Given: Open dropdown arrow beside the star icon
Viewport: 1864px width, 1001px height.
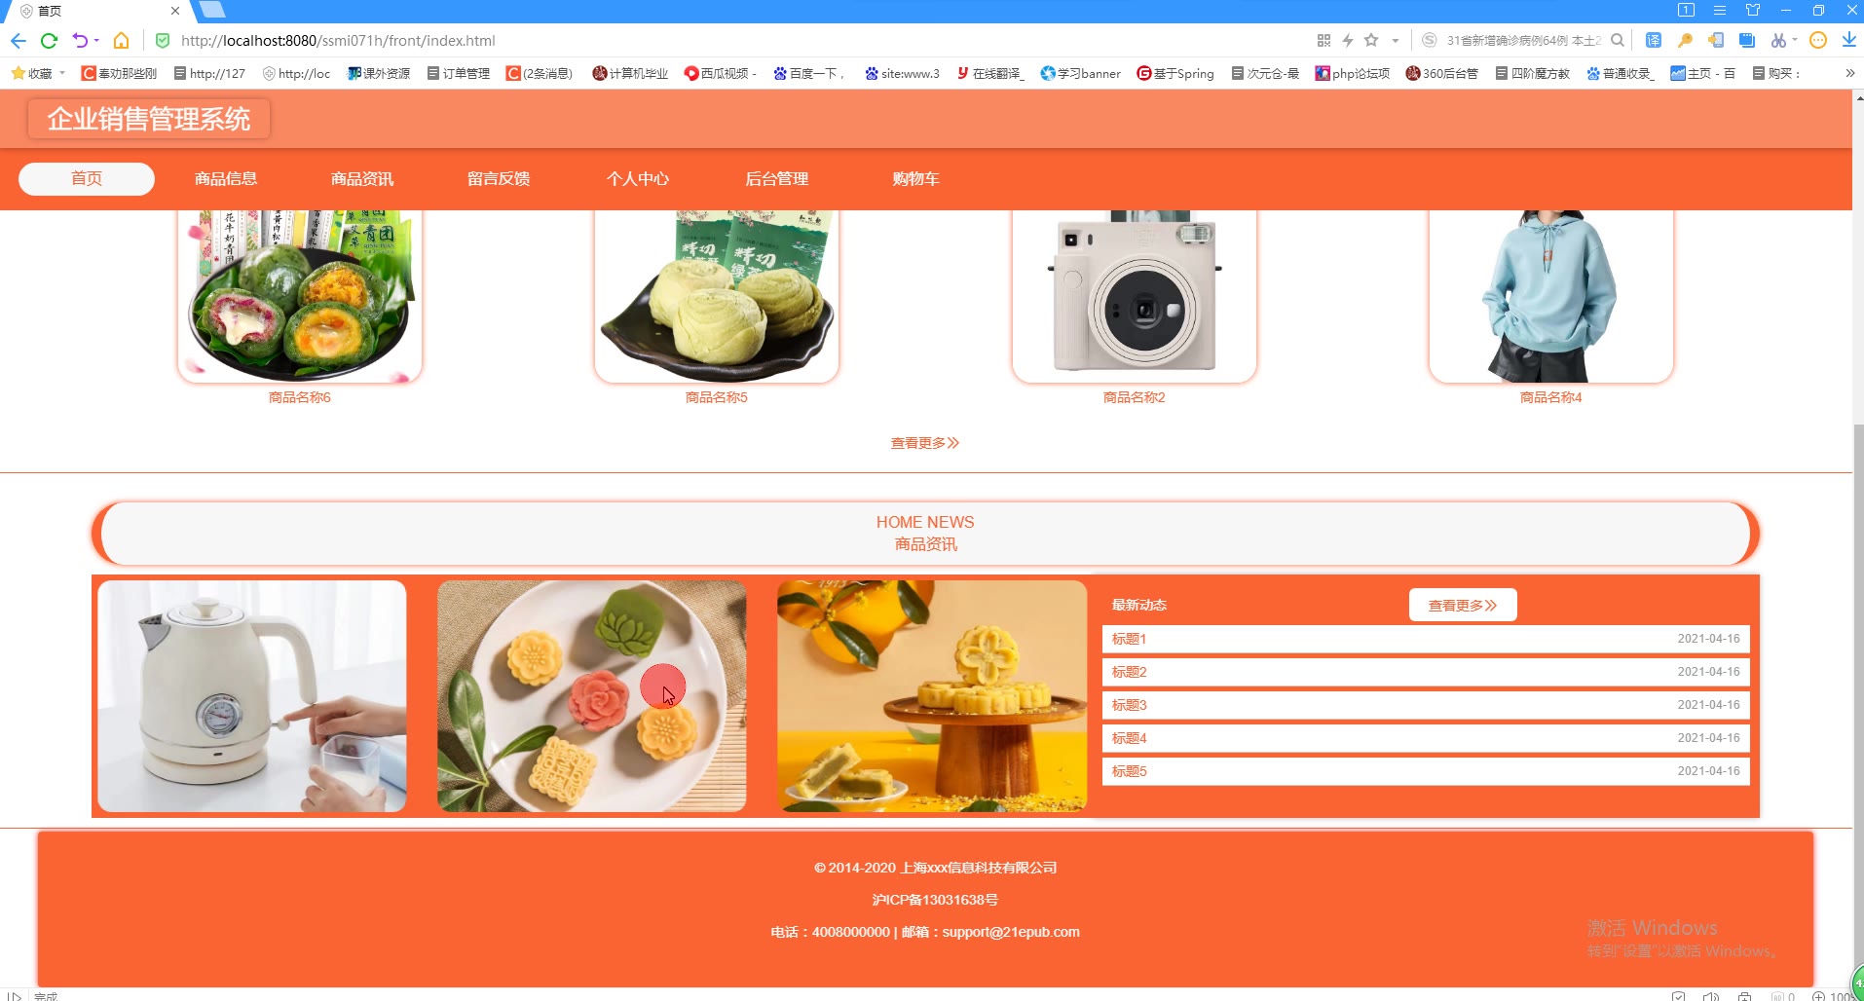Looking at the screenshot, I should pos(1396,41).
